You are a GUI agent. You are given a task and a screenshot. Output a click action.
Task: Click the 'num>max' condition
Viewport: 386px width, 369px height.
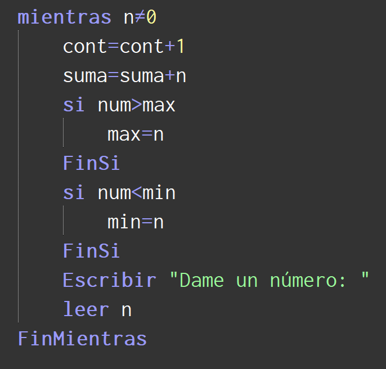(136, 105)
